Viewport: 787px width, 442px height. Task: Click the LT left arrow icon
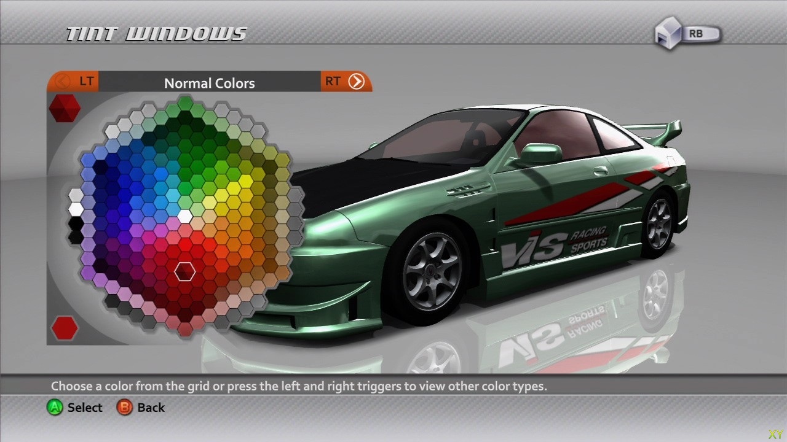click(x=62, y=81)
